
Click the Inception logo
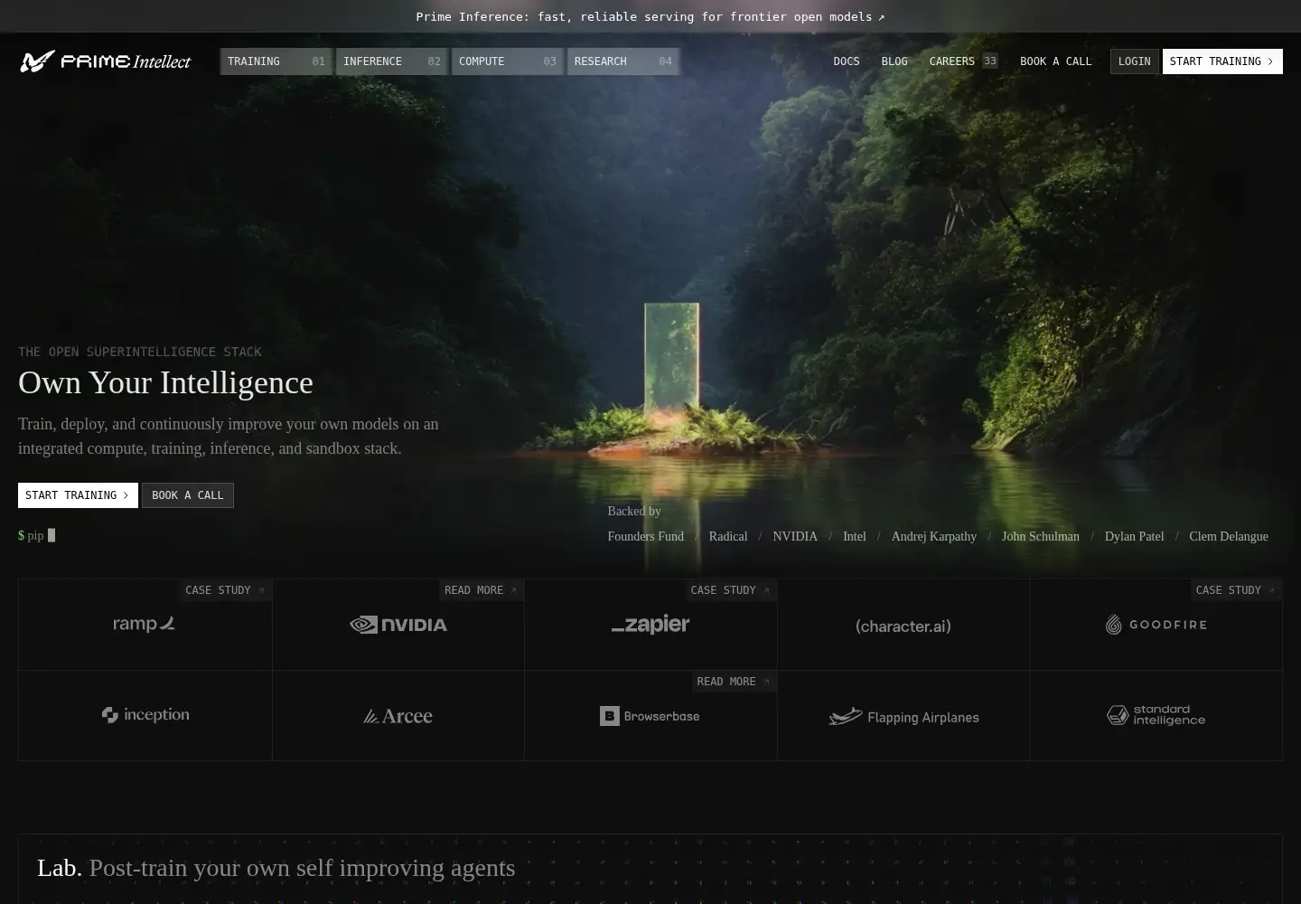145,715
